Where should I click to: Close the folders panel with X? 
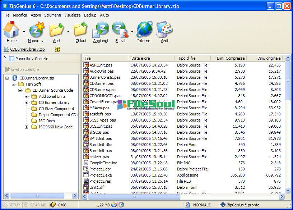(5, 56)
